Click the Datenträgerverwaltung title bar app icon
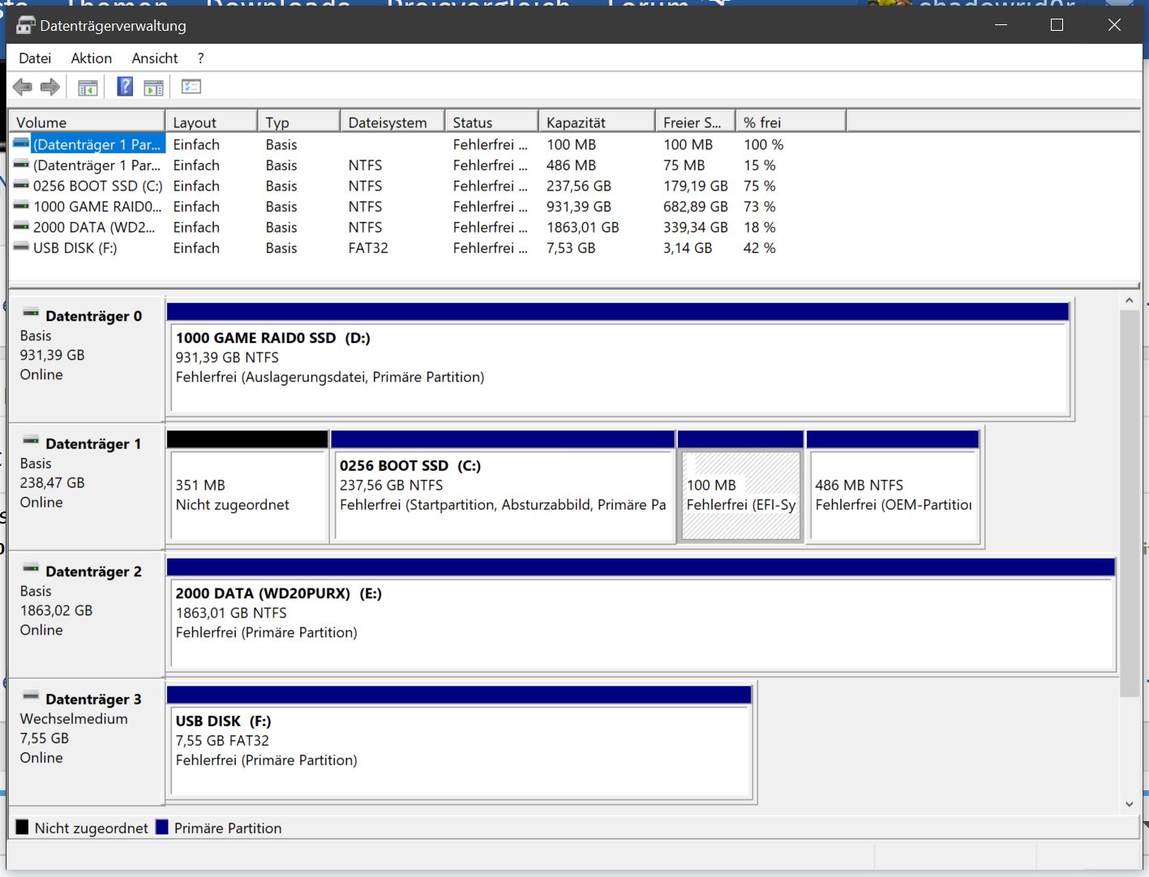Viewport: 1149px width, 877px height. coord(26,25)
